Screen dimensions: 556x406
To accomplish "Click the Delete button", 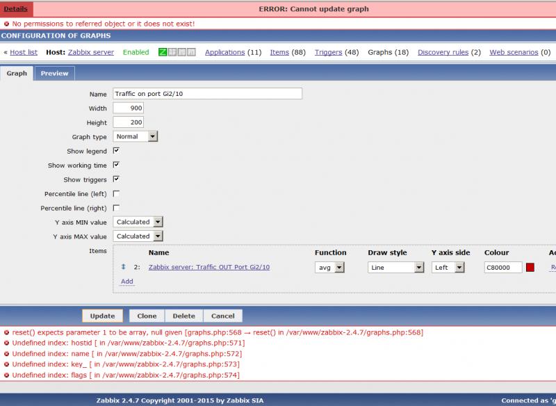I will (x=183, y=316).
